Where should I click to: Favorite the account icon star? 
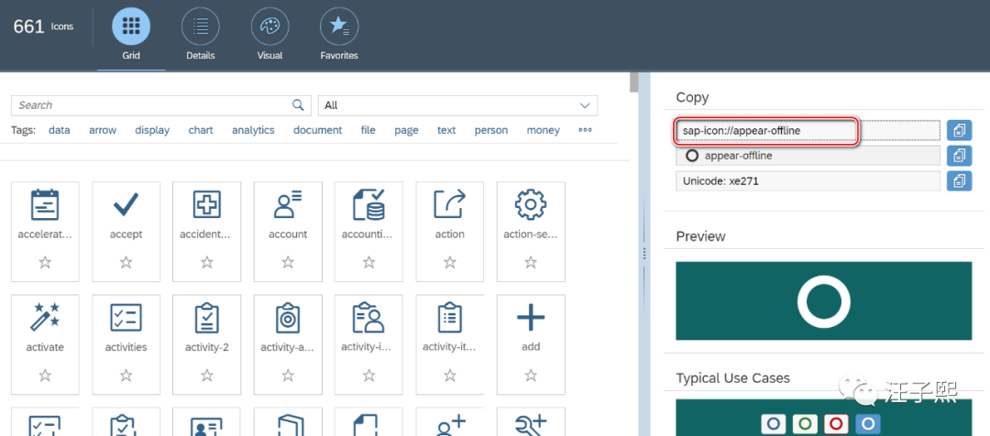coord(288,262)
